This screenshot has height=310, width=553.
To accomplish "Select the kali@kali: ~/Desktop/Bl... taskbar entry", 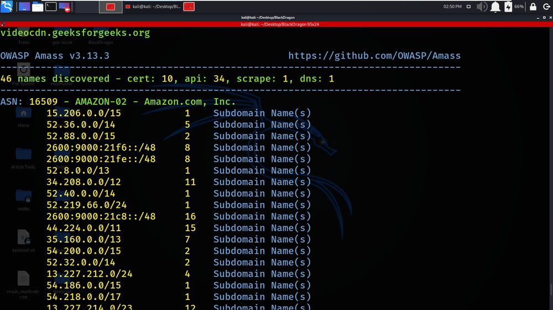I will (x=153, y=7).
